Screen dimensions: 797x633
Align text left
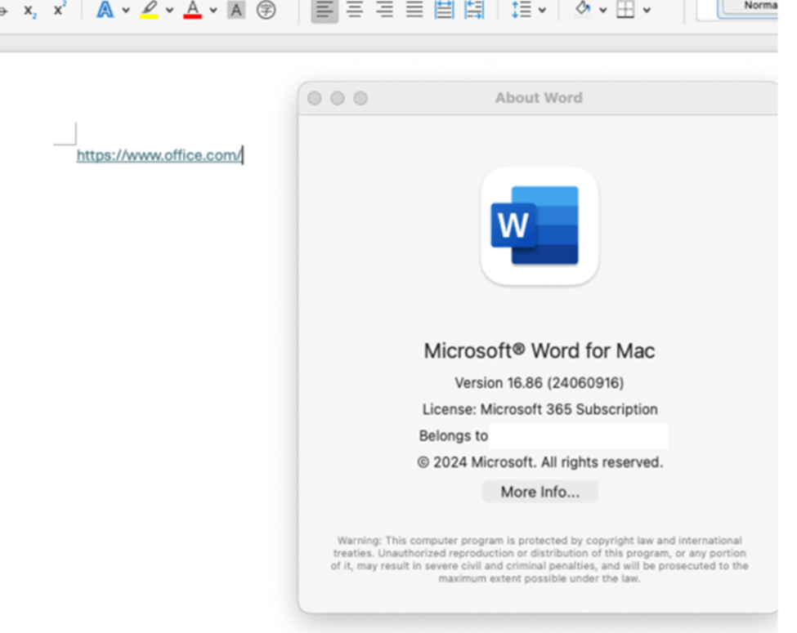[325, 10]
